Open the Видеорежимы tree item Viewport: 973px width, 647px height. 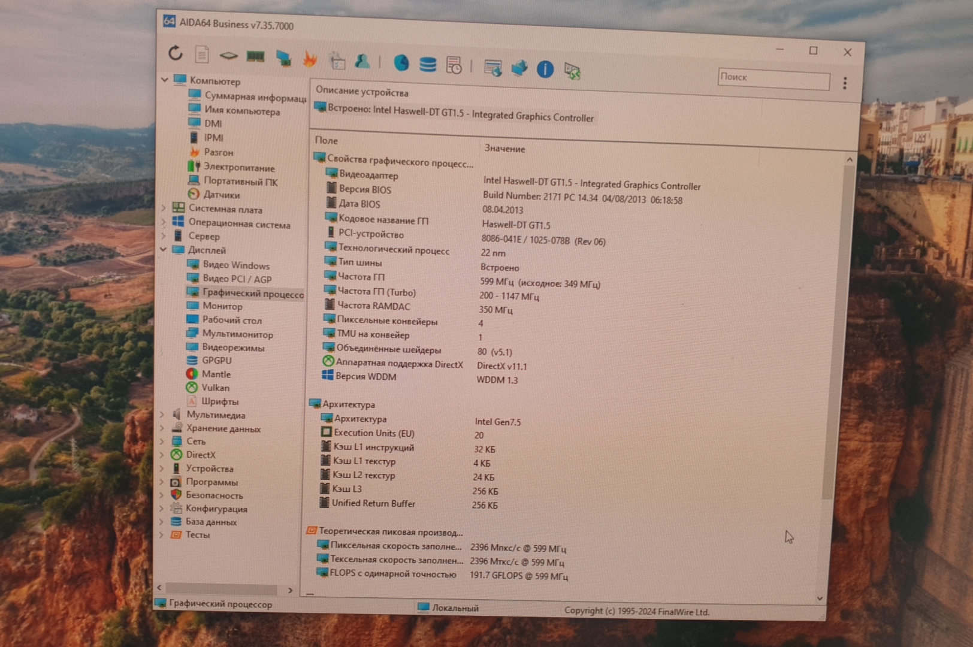[x=225, y=347]
